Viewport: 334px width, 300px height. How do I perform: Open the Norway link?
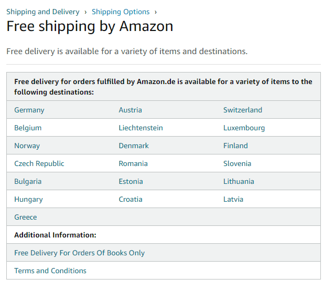27,146
